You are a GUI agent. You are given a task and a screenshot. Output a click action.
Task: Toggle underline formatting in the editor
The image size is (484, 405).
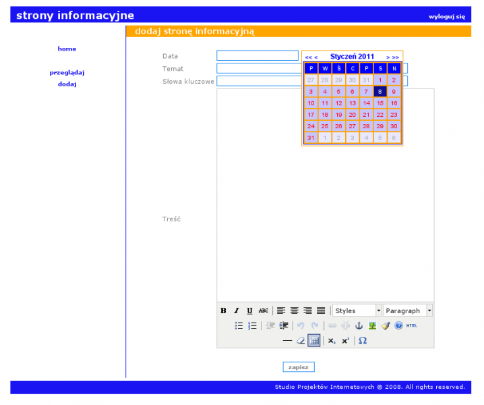click(x=249, y=310)
